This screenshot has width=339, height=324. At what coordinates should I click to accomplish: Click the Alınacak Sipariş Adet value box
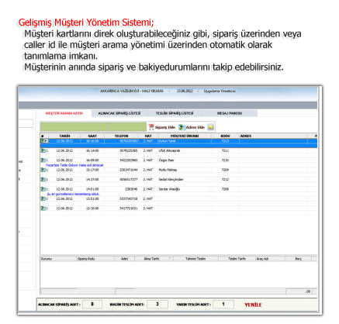92,305
